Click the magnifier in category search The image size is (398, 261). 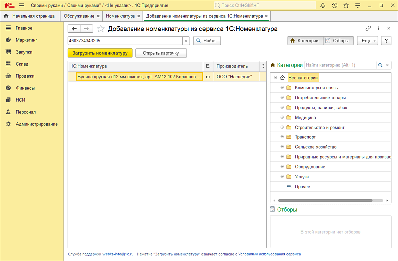(x=380, y=65)
